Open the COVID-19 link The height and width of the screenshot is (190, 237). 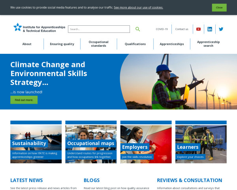162,29
